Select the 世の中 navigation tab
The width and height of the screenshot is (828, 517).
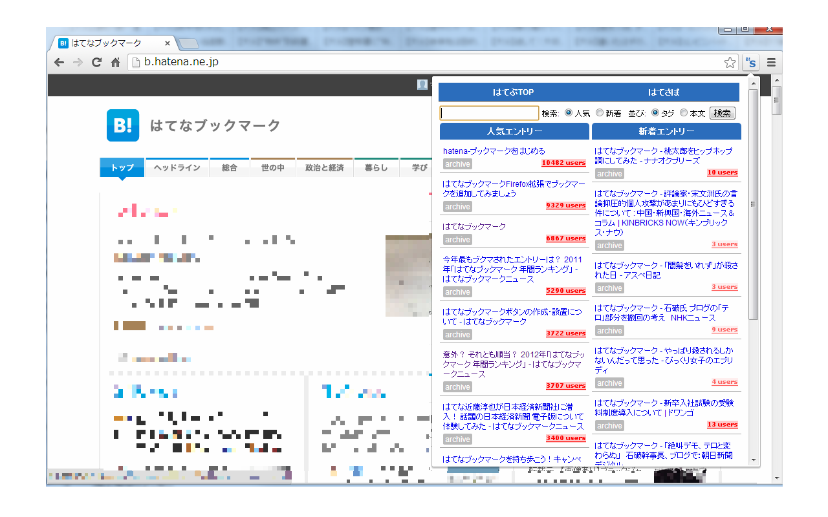(273, 167)
